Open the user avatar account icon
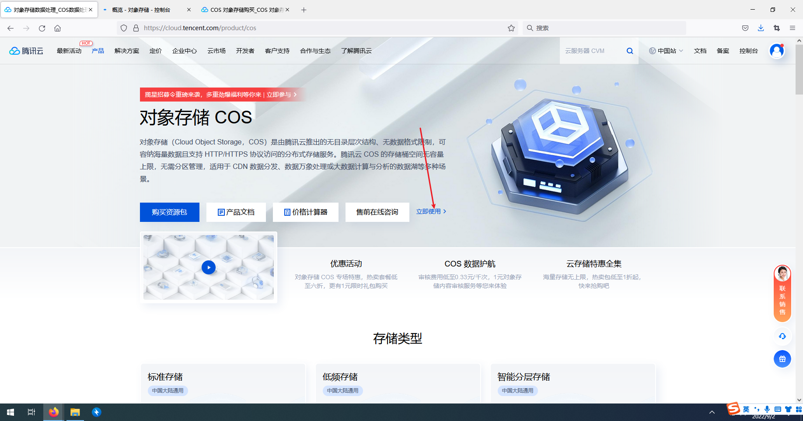 point(776,50)
